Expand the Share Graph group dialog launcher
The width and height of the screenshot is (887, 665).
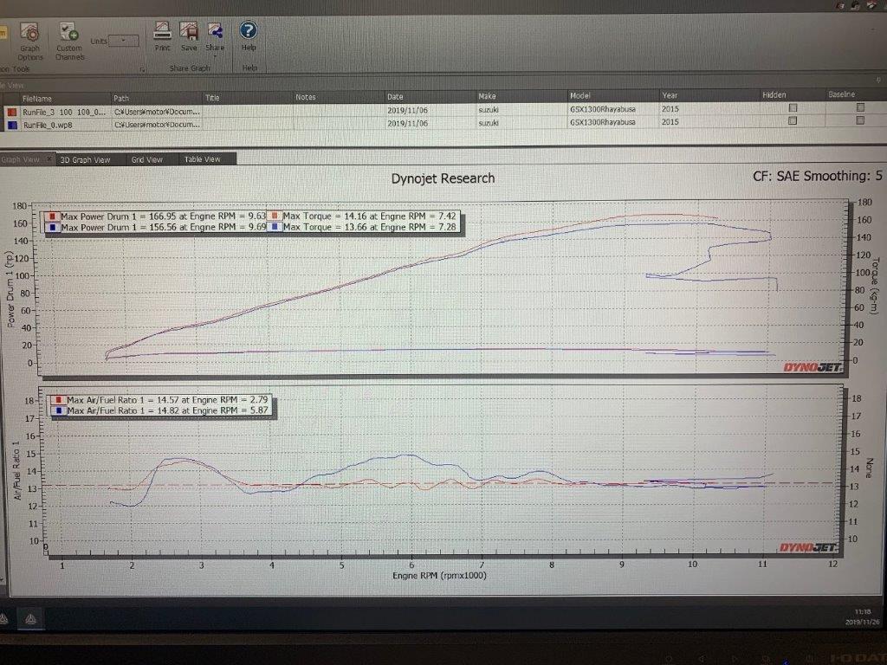[x=141, y=68]
